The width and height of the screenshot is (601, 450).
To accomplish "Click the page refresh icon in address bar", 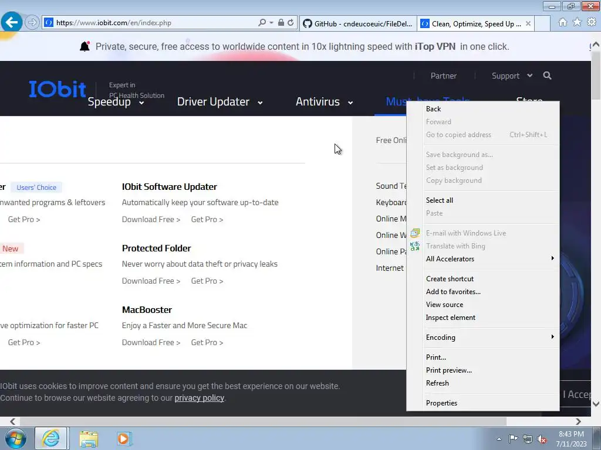I will pyautogui.click(x=291, y=23).
